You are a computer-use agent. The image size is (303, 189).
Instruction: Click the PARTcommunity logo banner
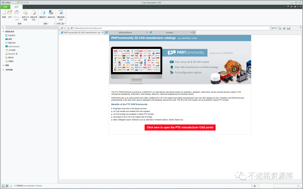coord(185,52)
